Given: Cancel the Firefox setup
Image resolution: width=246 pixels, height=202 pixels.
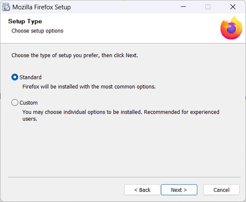Looking at the screenshot, I should (221, 190).
